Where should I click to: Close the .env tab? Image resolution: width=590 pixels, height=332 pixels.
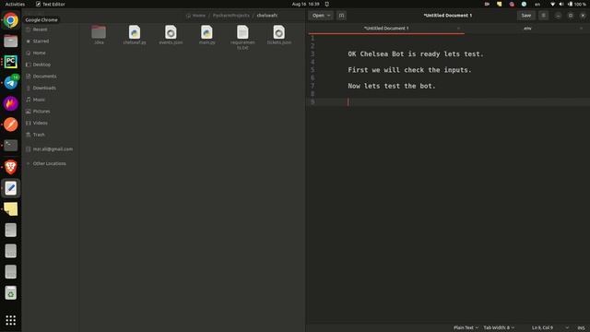(x=582, y=29)
